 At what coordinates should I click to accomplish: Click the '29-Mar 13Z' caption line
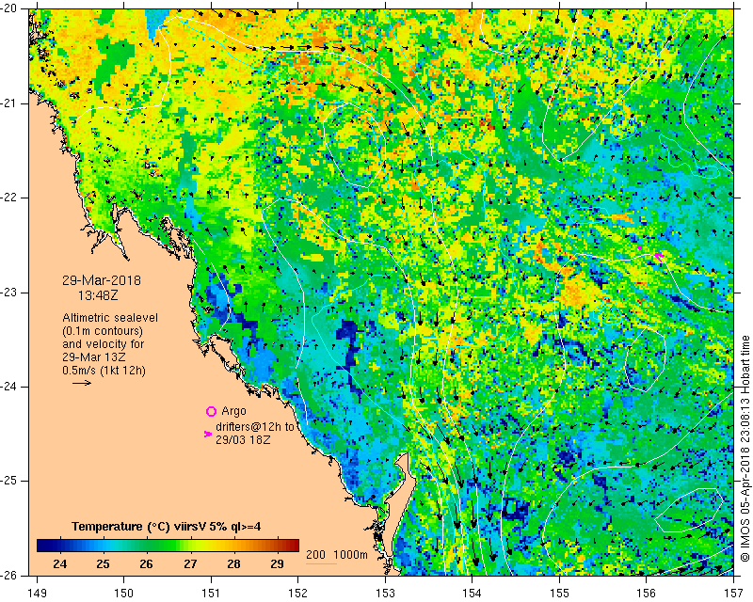tap(94, 357)
